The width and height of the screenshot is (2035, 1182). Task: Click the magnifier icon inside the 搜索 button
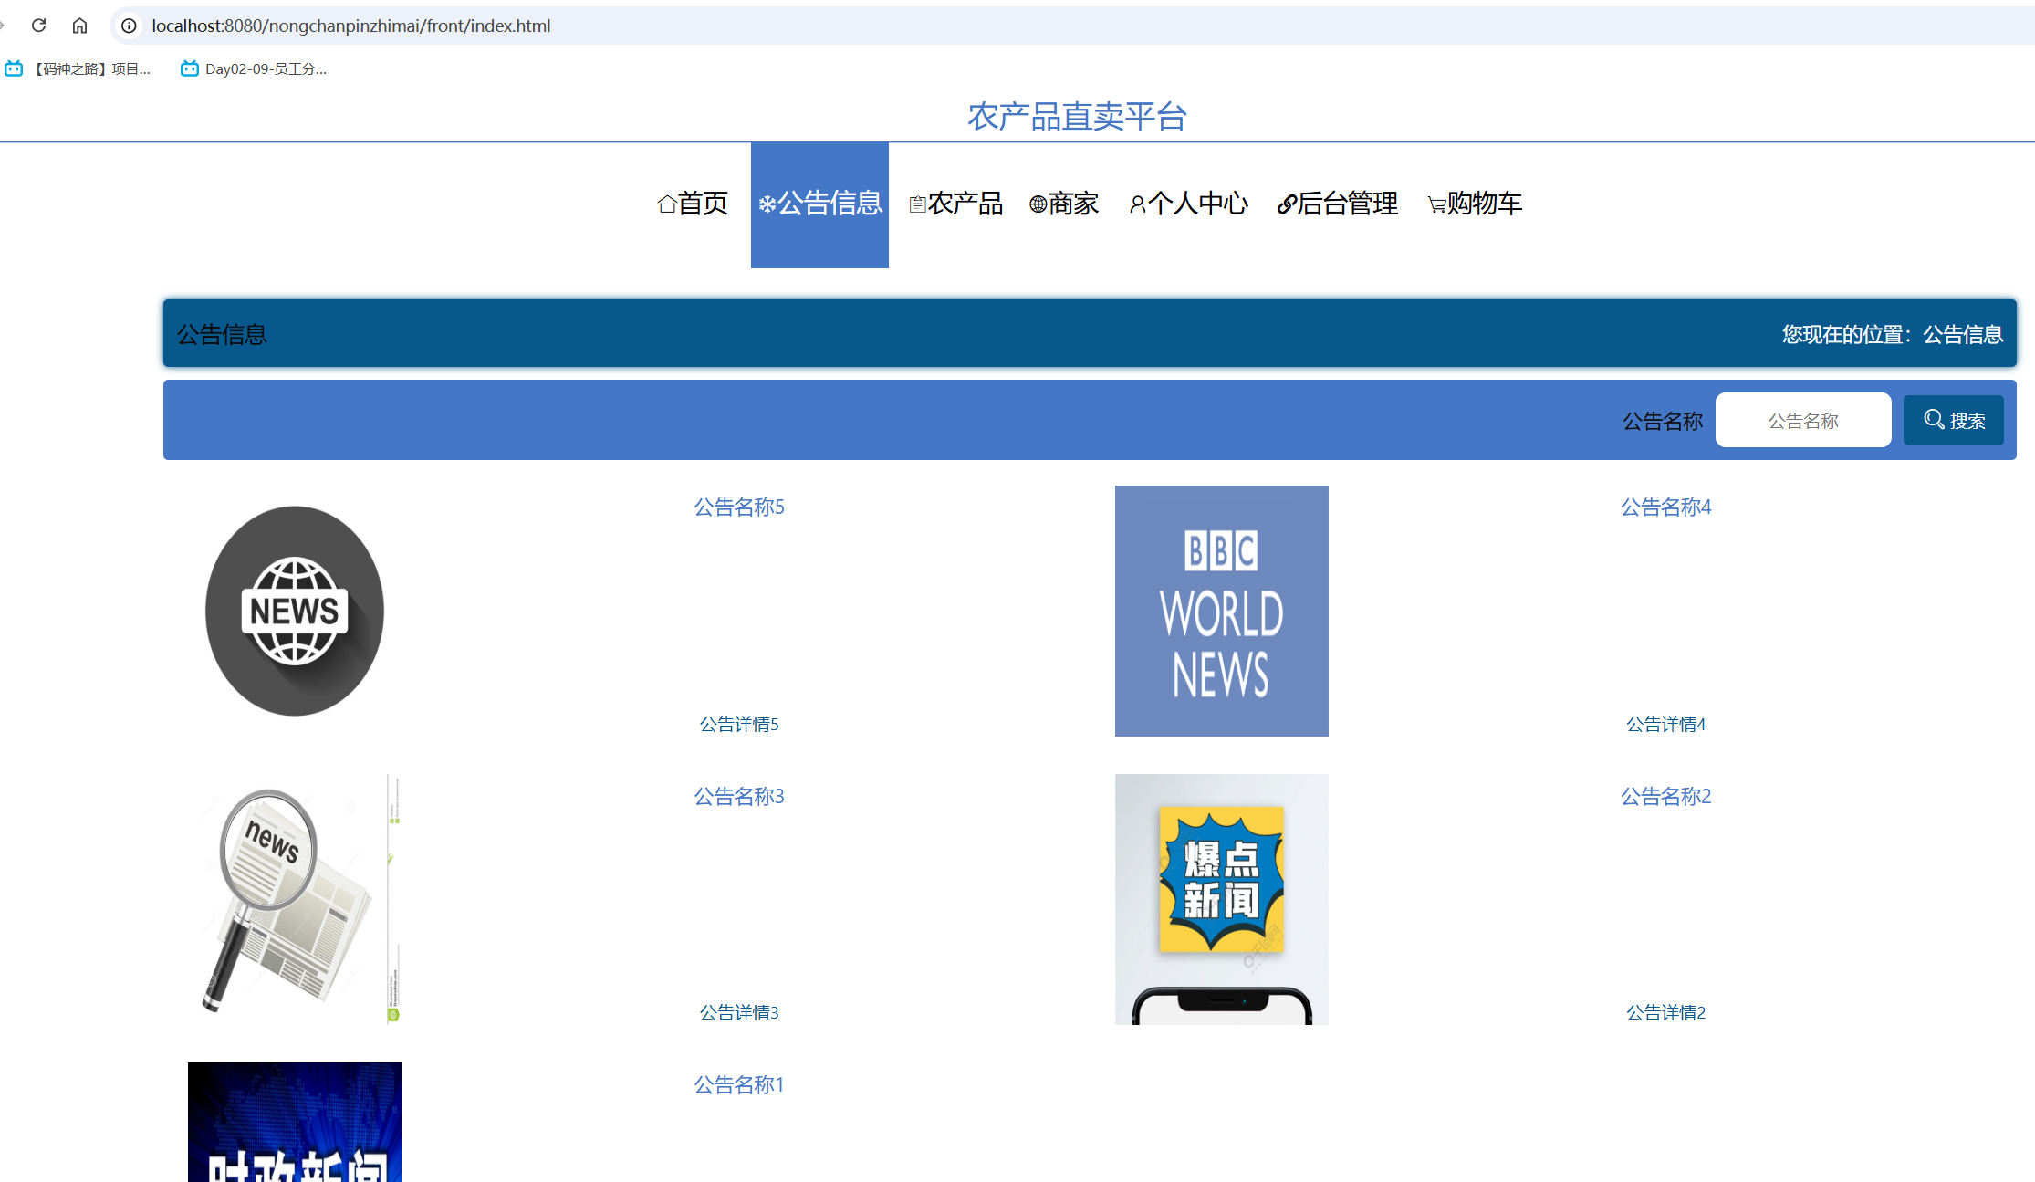tap(1934, 419)
